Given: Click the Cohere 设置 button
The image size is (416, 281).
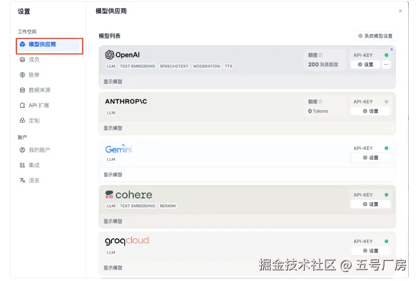Looking at the screenshot, I should point(371,204).
